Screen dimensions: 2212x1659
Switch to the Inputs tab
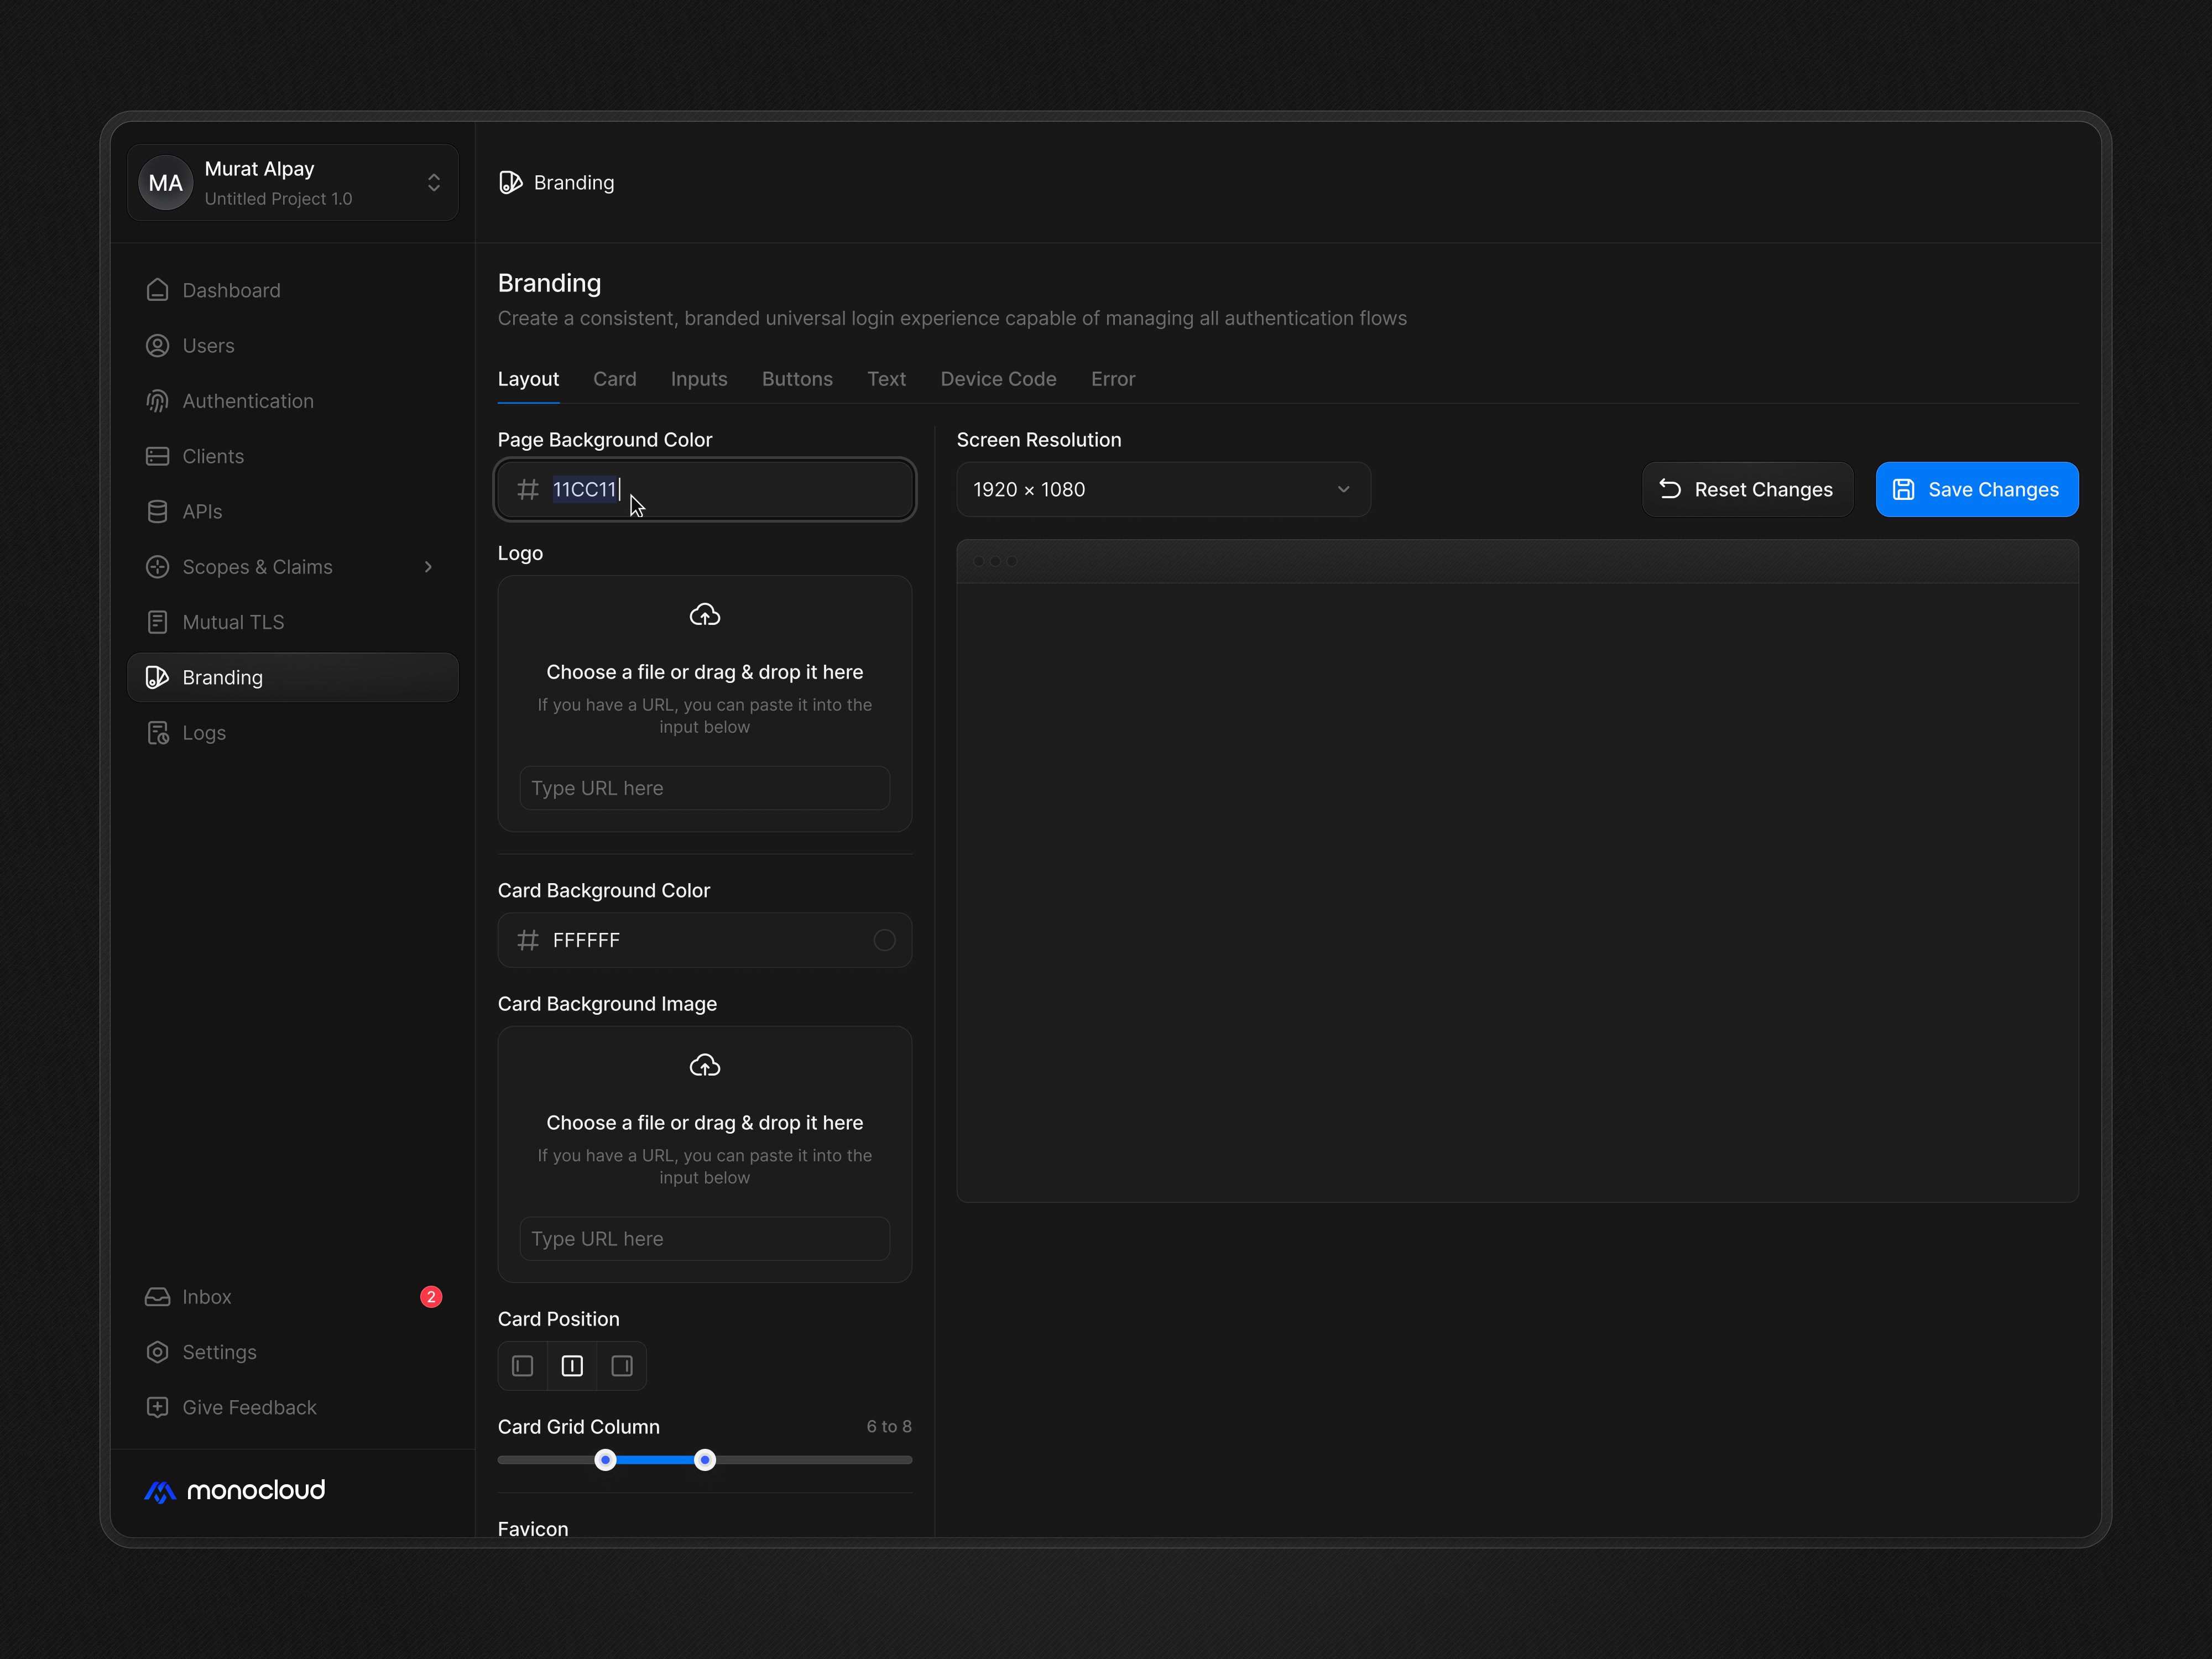[x=699, y=379]
